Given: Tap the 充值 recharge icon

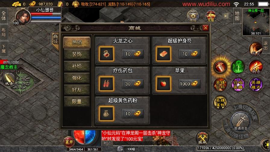Looking at the screenshot, I should [211, 16].
